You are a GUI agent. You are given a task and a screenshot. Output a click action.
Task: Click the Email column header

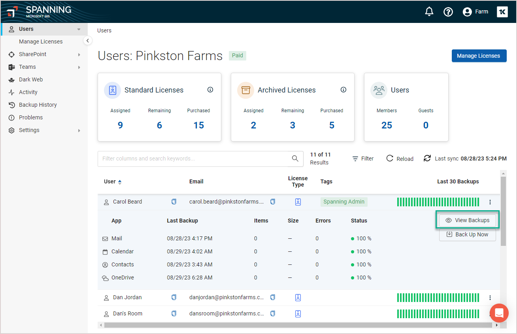point(196,181)
